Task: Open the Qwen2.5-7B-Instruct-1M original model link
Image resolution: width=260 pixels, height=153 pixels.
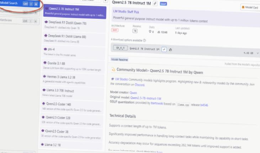Action: (146, 98)
